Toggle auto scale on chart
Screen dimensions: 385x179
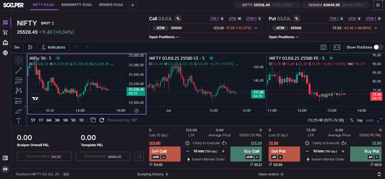(x=370, y=120)
